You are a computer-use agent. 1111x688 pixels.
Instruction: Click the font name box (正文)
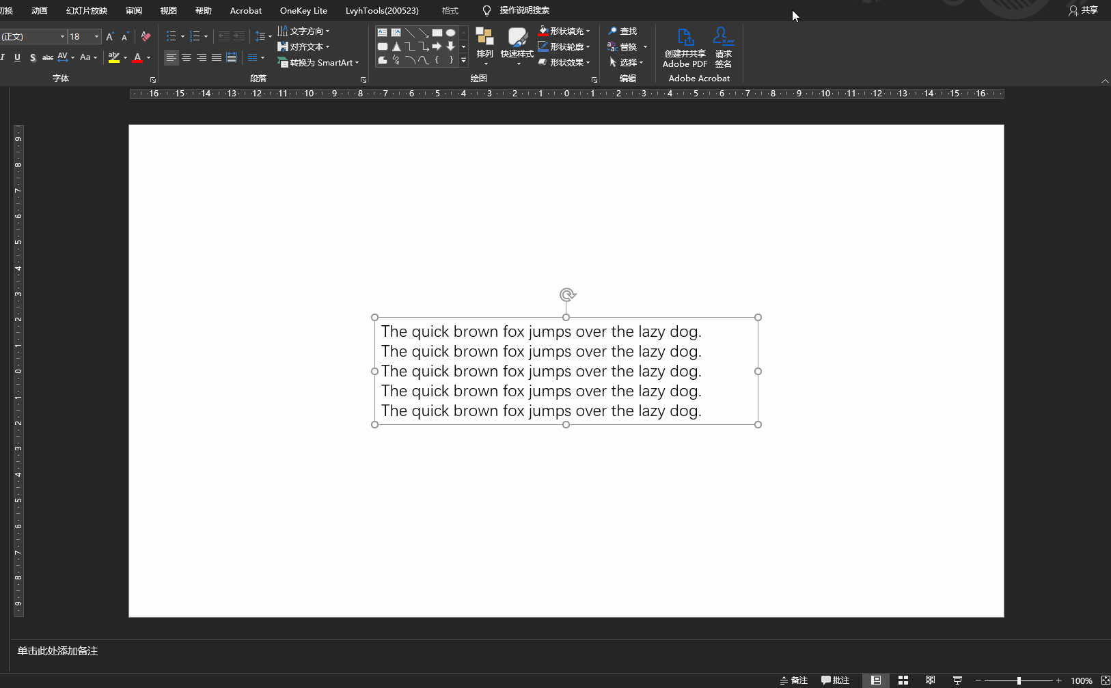pos(33,36)
